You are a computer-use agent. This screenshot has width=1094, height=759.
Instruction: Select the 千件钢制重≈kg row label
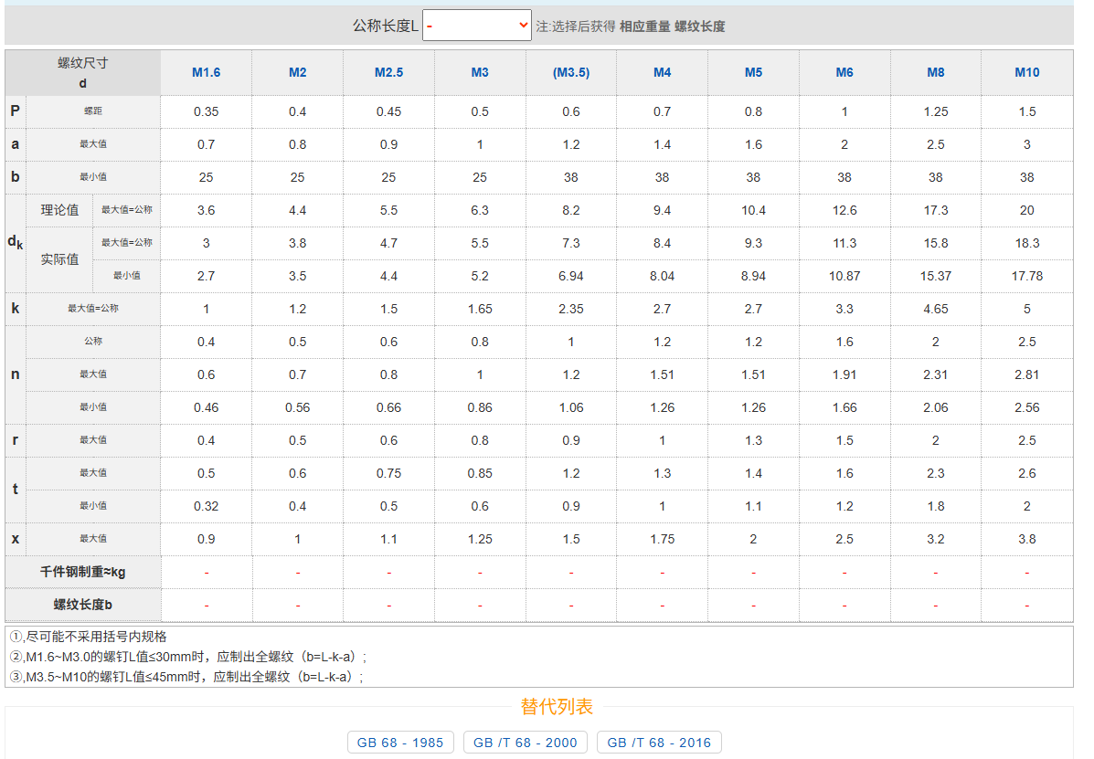tap(83, 573)
